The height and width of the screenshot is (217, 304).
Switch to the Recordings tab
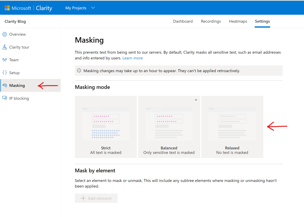pyautogui.click(x=211, y=21)
